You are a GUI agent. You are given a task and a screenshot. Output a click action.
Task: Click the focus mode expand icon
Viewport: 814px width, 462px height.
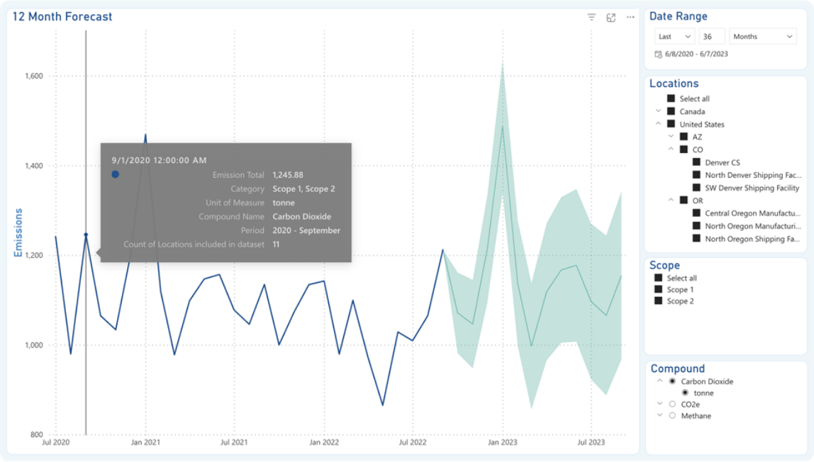[610, 18]
